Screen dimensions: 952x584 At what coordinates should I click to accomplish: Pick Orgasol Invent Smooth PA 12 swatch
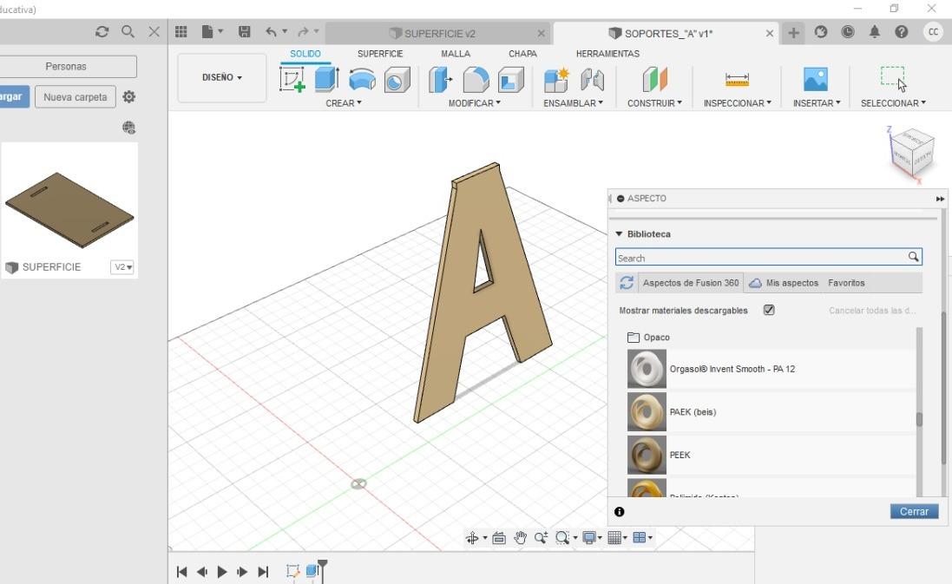coord(647,369)
